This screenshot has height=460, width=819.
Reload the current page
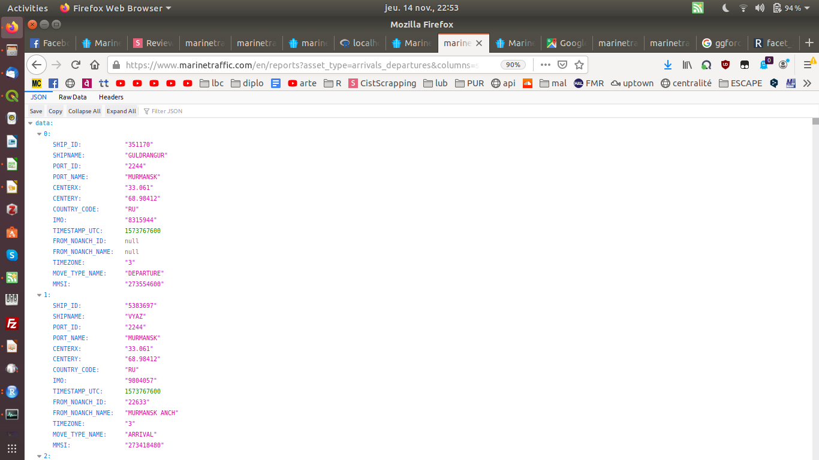[76, 65]
